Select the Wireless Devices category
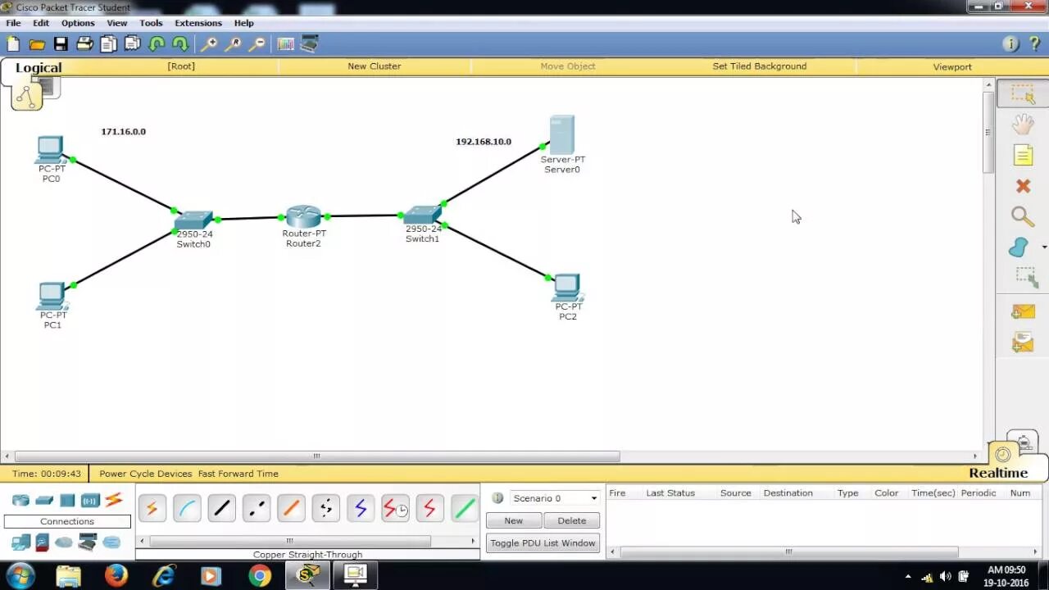This screenshot has height=590, width=1049. point(90,500)
